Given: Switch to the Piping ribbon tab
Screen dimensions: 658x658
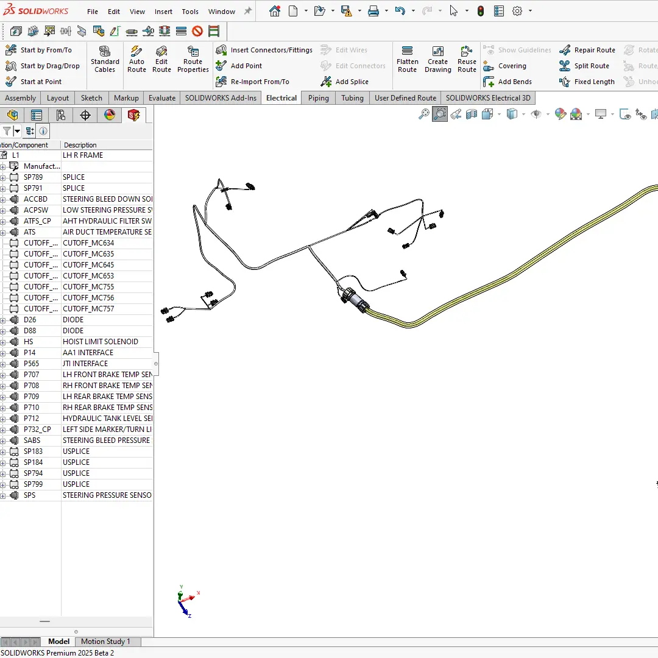Looking at the screenshot, I should [318, 97].
